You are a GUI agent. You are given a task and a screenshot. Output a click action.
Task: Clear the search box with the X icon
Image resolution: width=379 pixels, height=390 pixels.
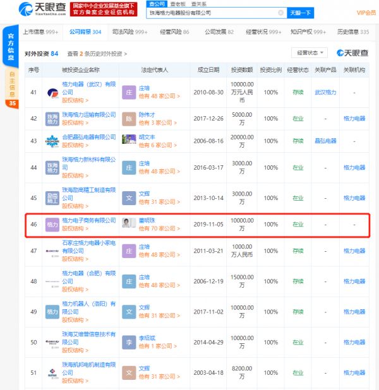pyautogui.click(x=280, y=13)
